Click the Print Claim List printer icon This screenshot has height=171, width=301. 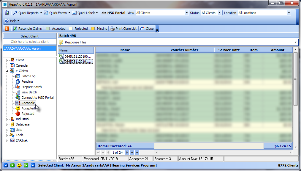tap(113, 29)
